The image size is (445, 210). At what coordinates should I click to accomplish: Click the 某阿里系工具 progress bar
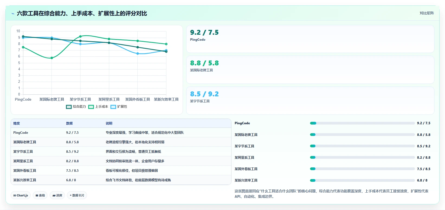[x=362, y=157]
